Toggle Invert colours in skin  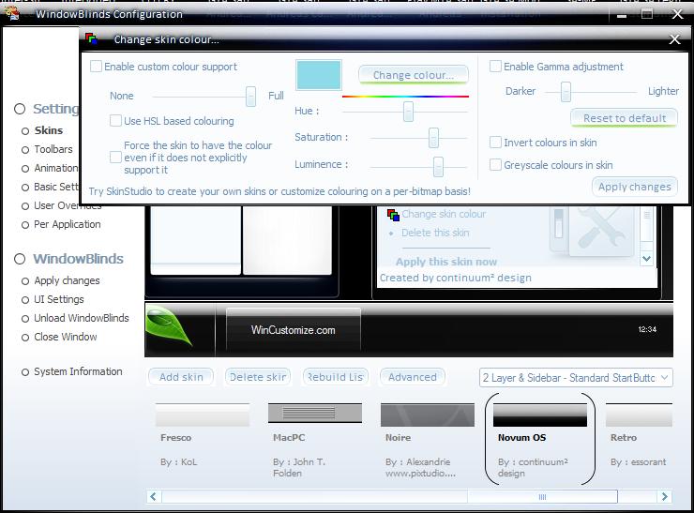495,143
